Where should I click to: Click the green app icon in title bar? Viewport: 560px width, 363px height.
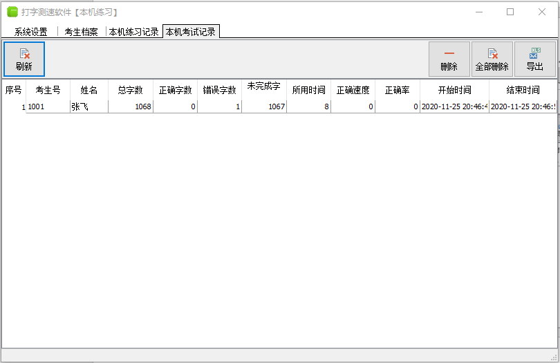tap(12, 12)
